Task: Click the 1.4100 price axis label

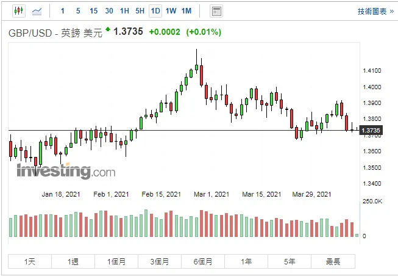Action: point(372,71)
